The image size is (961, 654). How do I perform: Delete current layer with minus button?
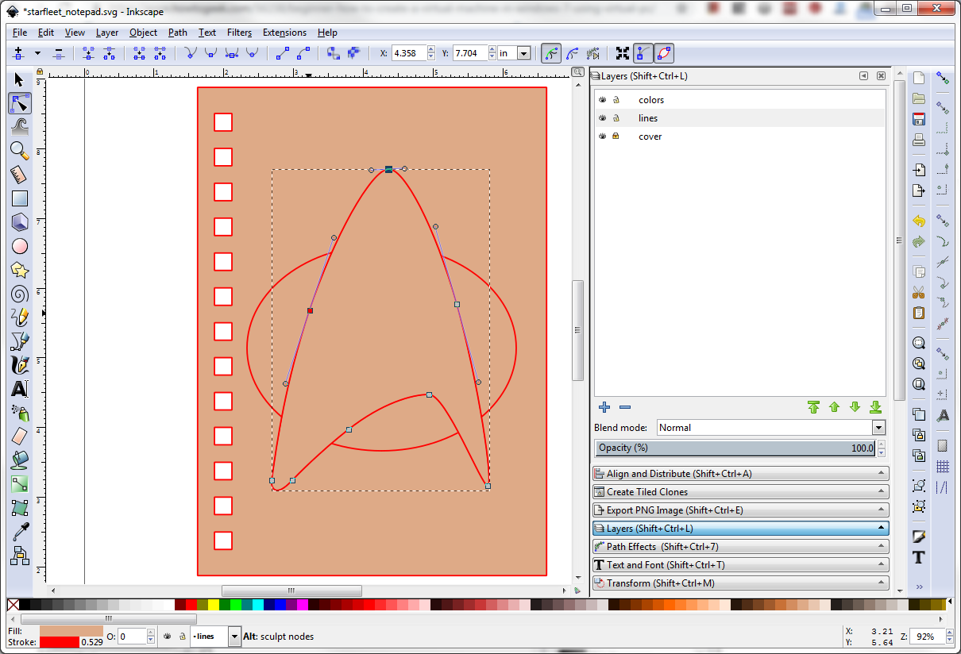625,407
